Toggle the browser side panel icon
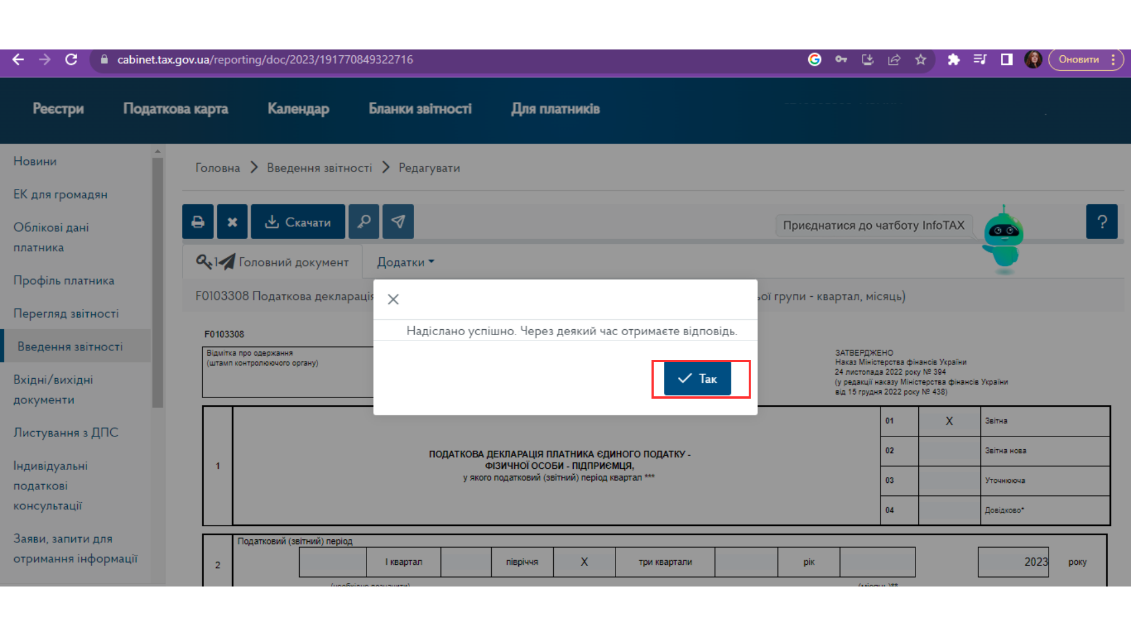This screenshot has height=636, width=1131. (1007, 59)
